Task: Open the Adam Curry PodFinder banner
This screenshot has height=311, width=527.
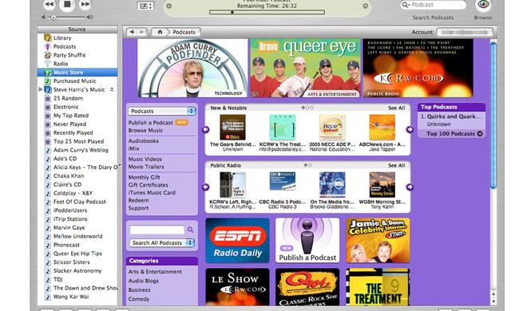Action: point(192,68)
